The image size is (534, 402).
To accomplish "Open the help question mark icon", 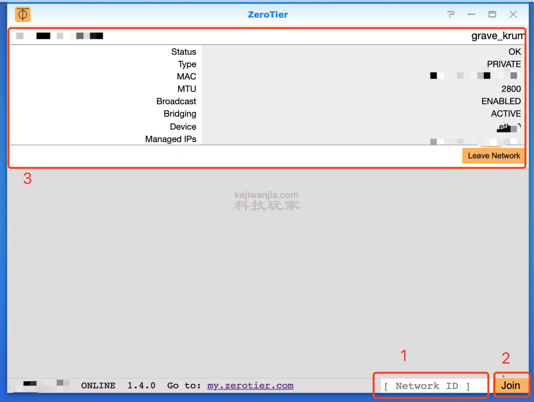I will pos(451,15).
